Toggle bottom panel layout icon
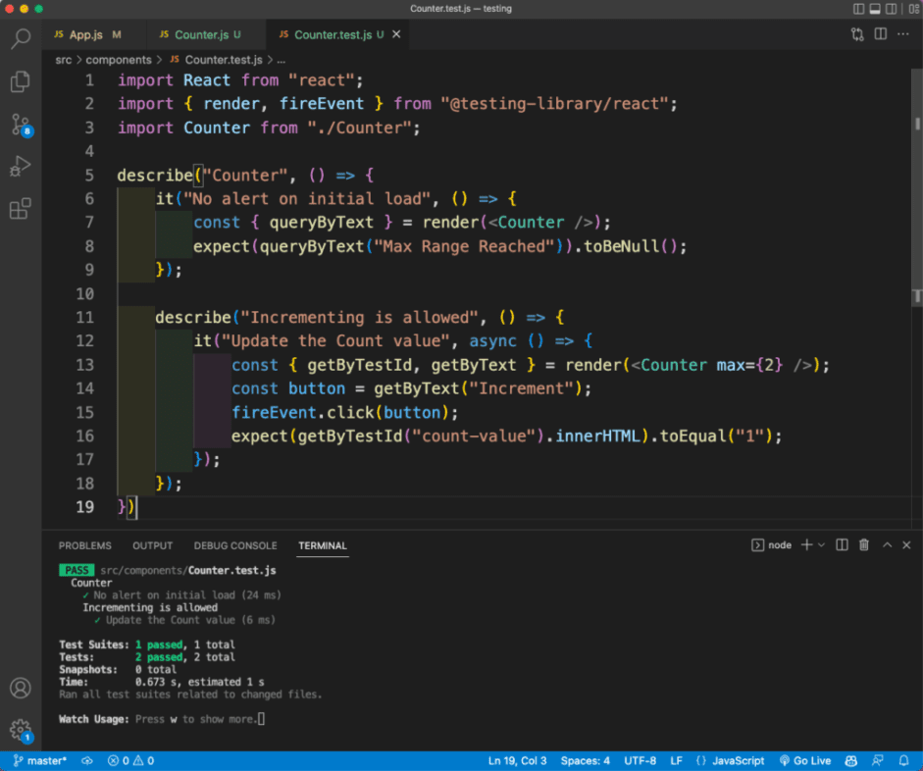The width and height of the screenshot is (923, 771). tap(875, 9)
